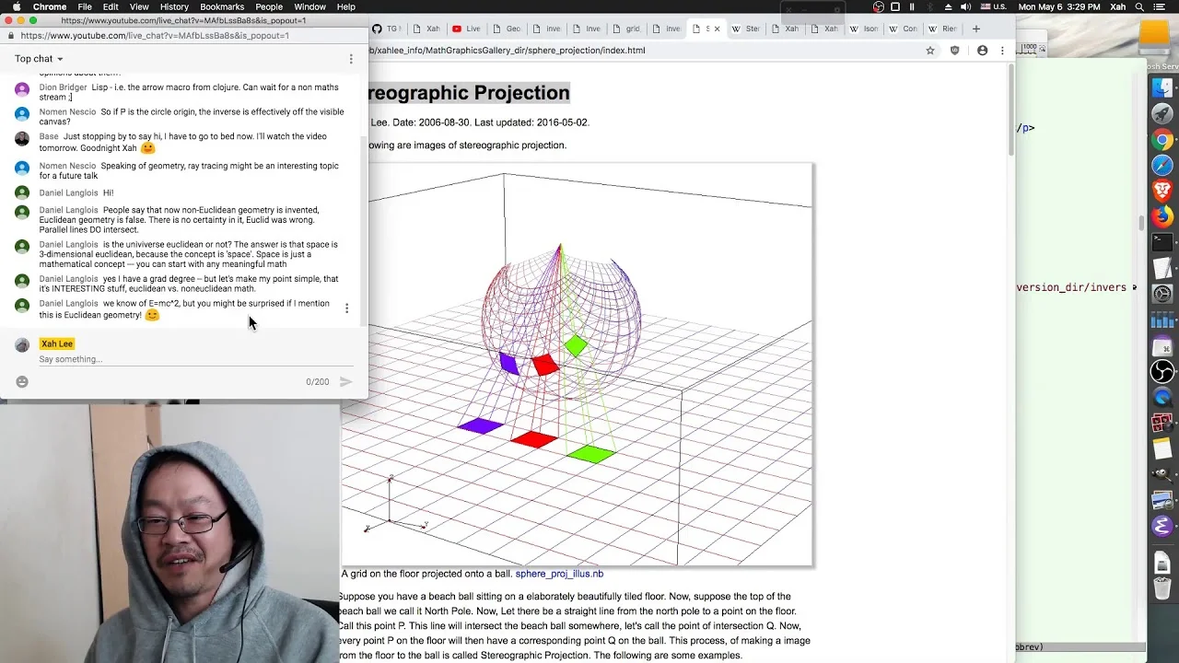Open the live chat three-dot options menu

(x=351, y=59)
